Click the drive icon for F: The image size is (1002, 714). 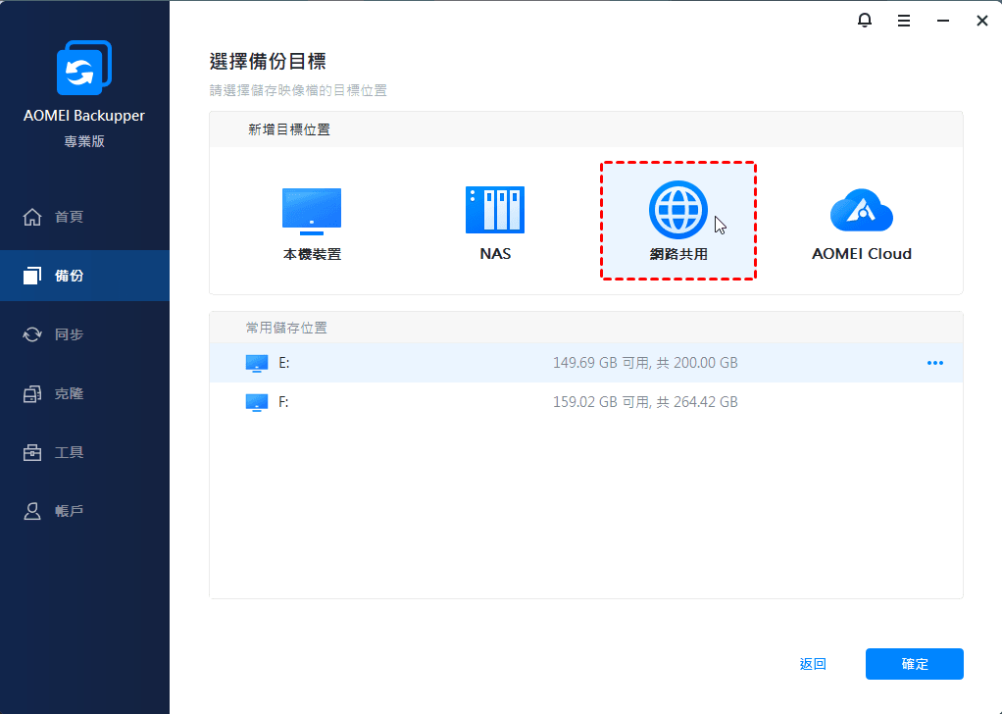click(x=257, y=403)
